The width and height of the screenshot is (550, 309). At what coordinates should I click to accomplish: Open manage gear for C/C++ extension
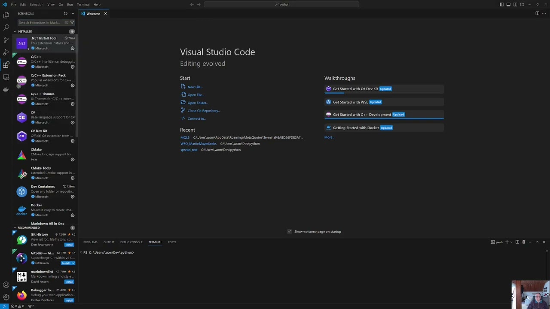[x=72, y=67]
